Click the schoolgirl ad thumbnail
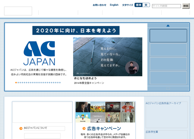Viewport: 194px width, 139px height. click(83, 107)
